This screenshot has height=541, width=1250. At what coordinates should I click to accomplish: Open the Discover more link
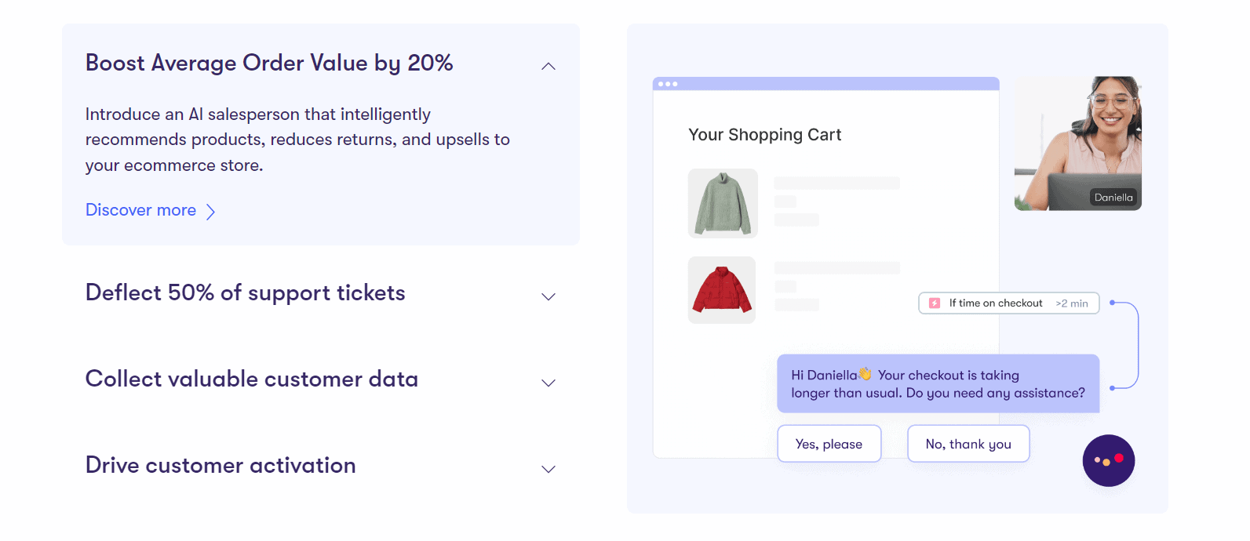(x=140, y=210)
